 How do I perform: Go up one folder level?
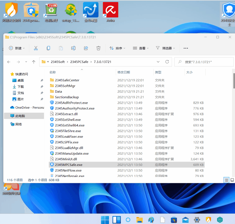[x=34, y=62]
